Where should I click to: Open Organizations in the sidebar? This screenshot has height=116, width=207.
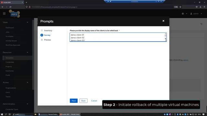(11, 88)
